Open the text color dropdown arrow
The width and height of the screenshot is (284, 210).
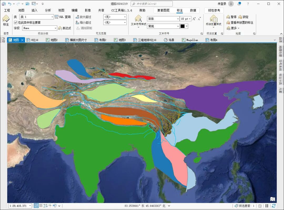(186, 26)
